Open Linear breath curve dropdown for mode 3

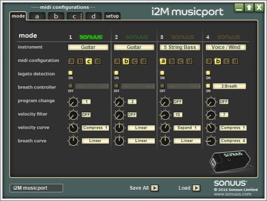point(187,141)
